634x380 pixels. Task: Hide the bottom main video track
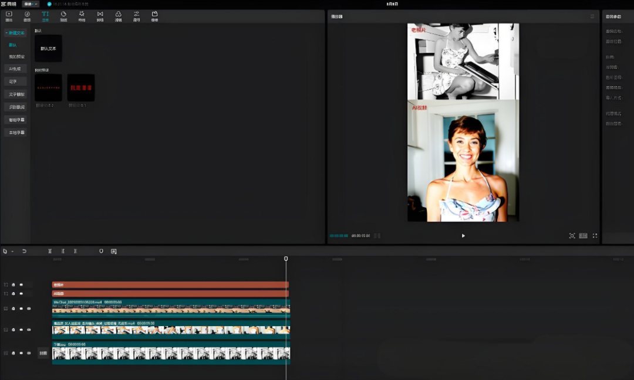[21, 353]
